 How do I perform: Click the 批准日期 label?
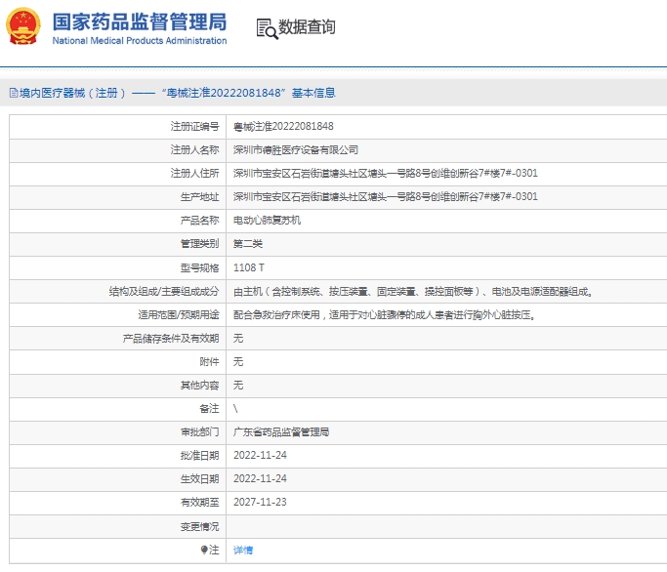pos(199,456)
